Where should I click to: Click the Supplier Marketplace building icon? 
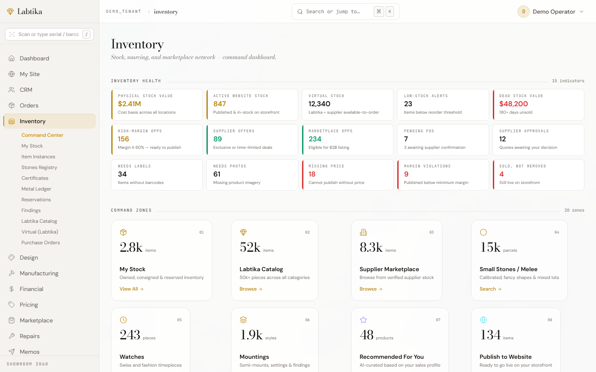[363, 232]
